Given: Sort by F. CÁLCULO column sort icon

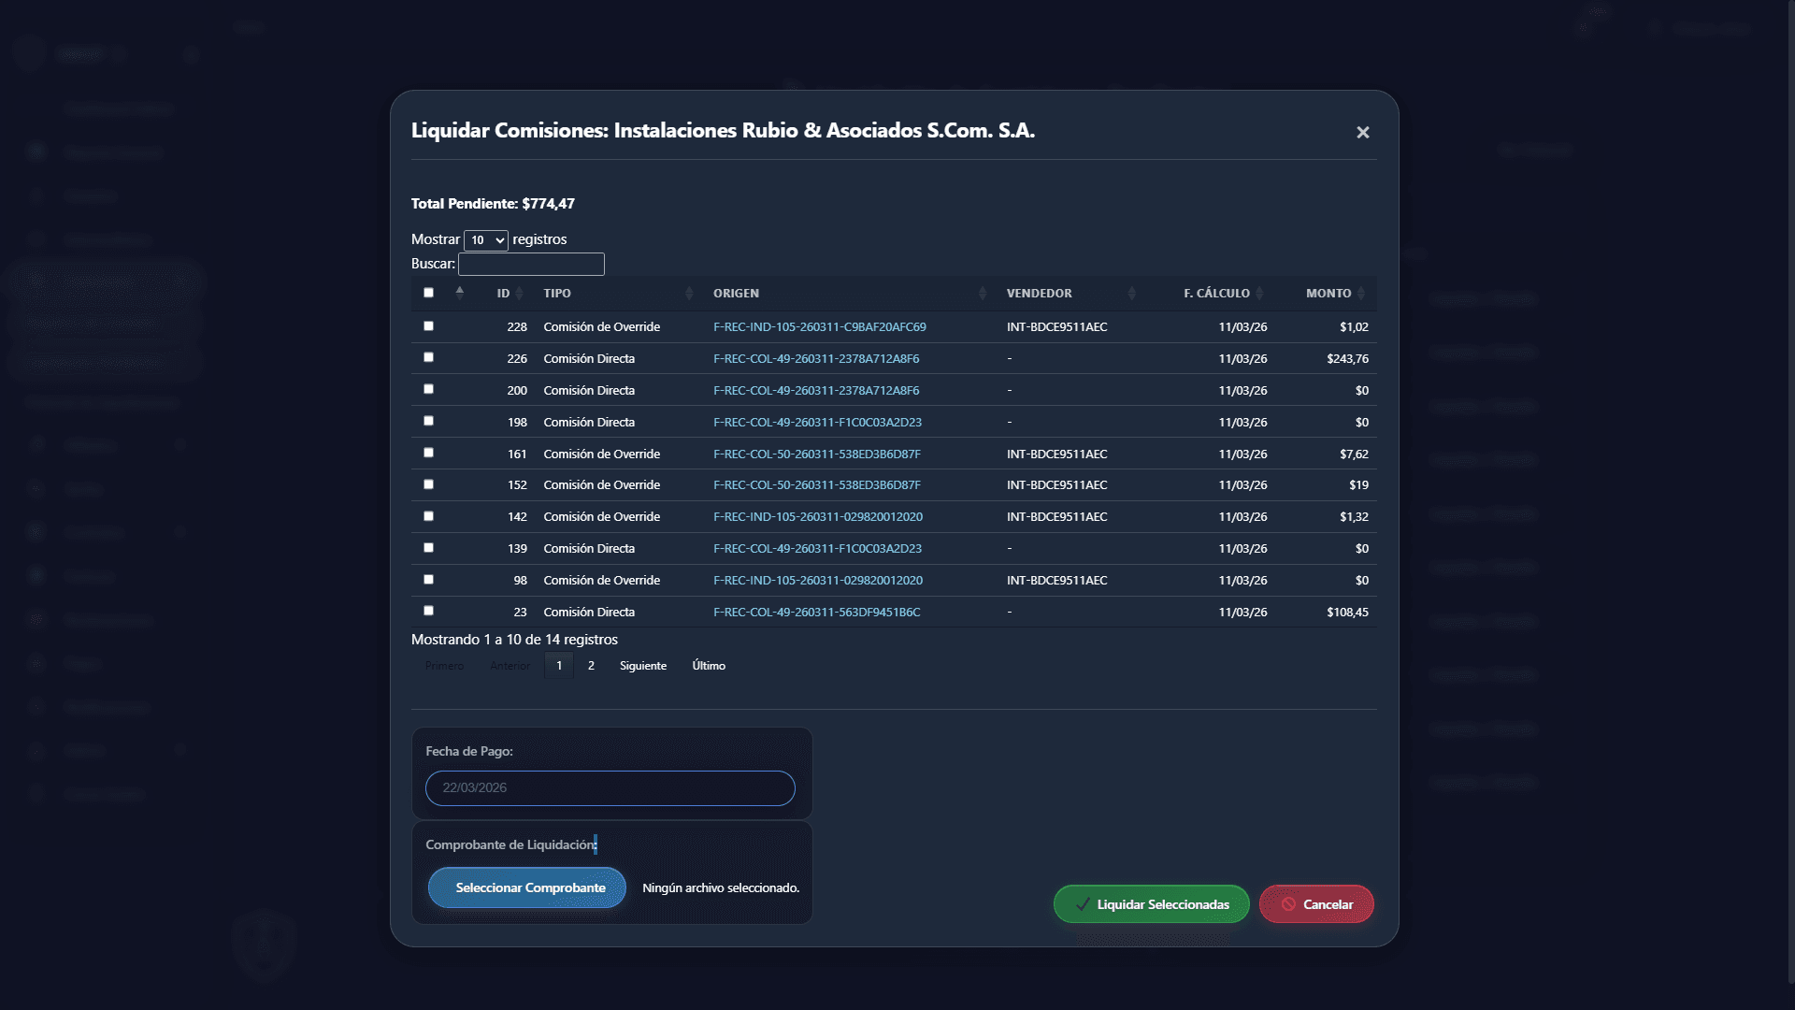Looking at the screenshot, I should [1259, 294].
